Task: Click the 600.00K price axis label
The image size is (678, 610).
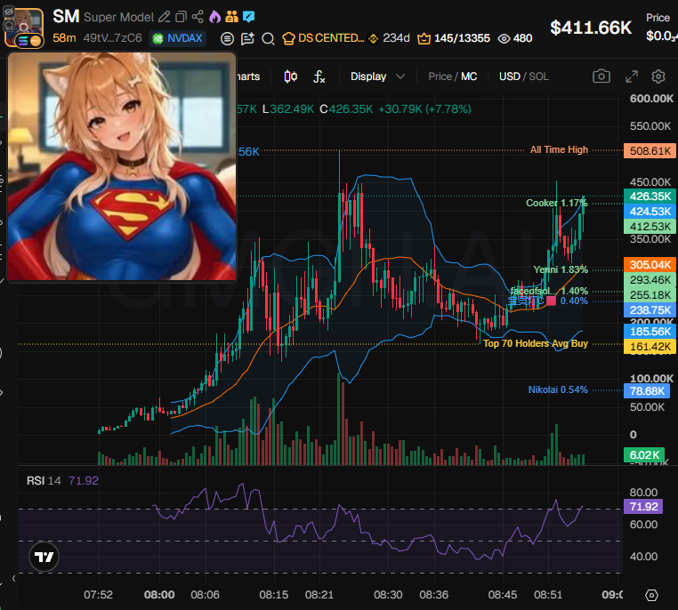Action: tap(651, 99)
